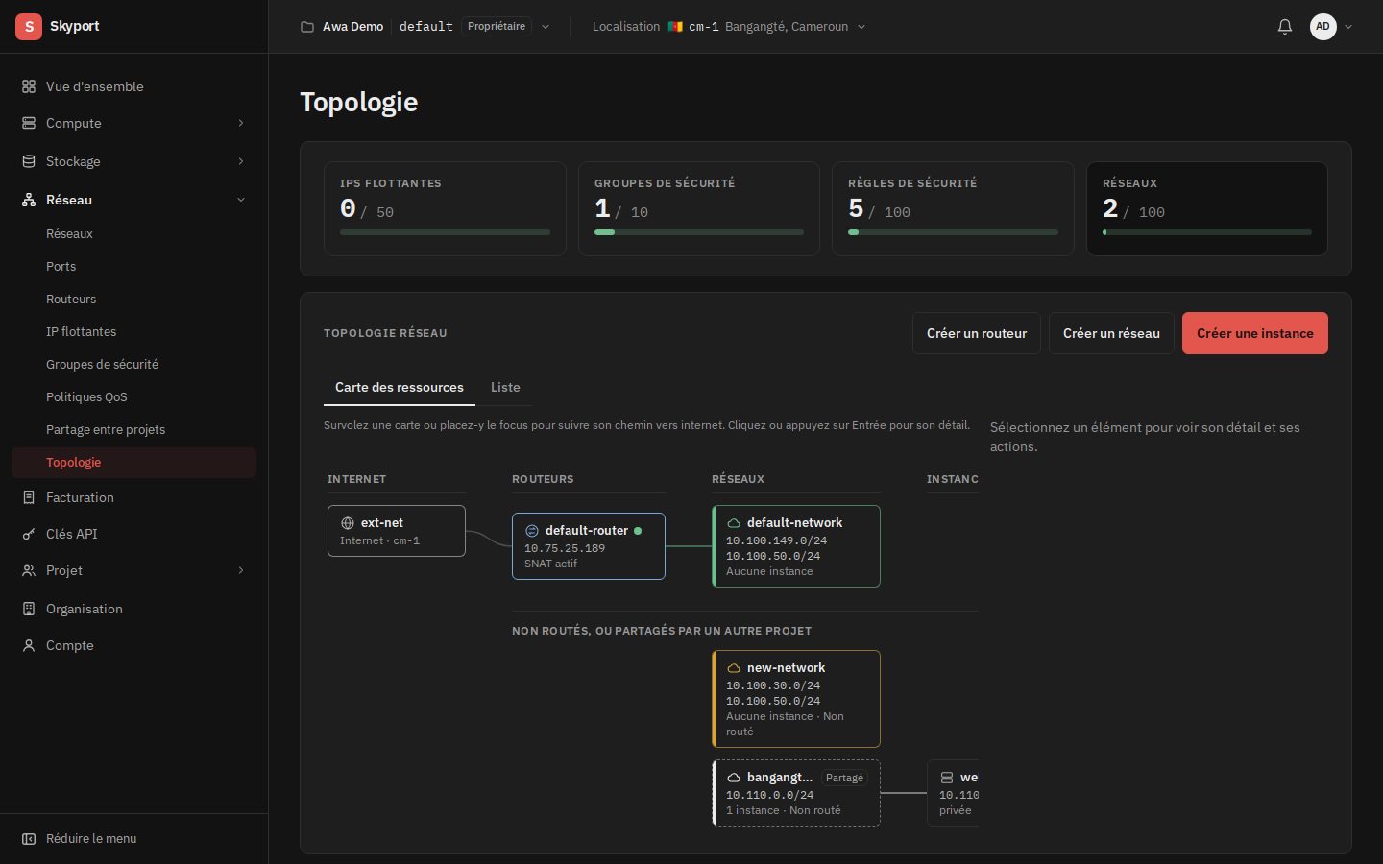The height and width of the screenshot is (864, 1383).
Task: Click the Réduire le menu panel icon
Action: 29,838
